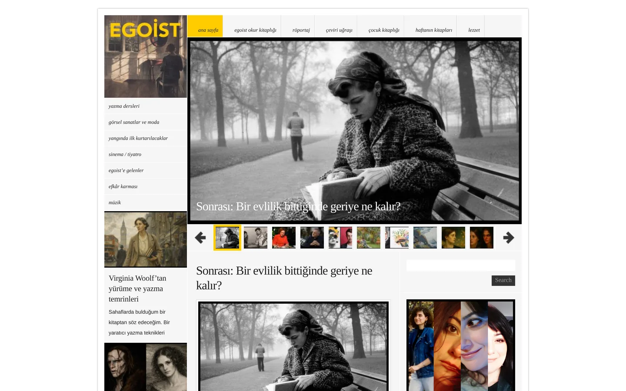This screenshot has height=391, width=626.
Task: Click the left arrow of the slider
Action: [x=200, y=238]
